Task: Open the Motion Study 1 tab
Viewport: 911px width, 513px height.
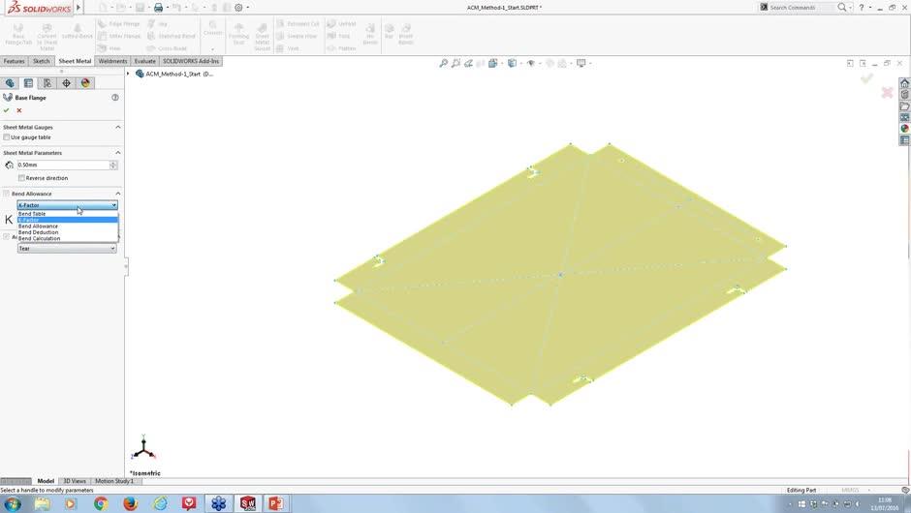Action: 114,481
